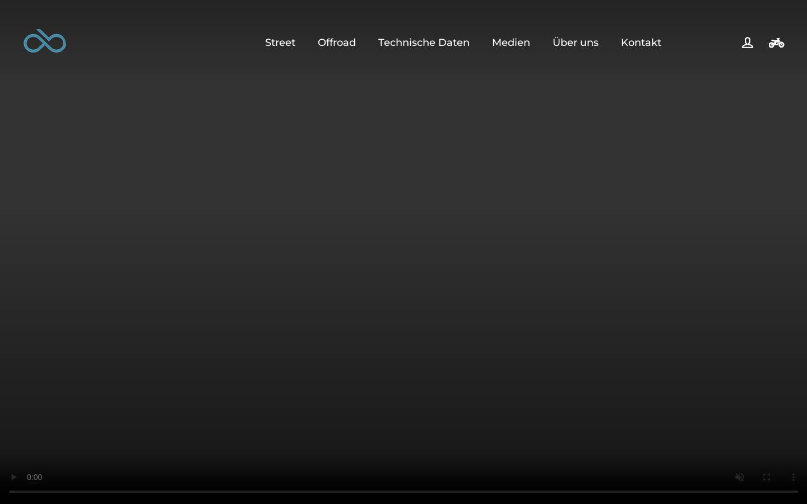Click the blue infinity logo
807x504 pixels.
tap(45, 41)
